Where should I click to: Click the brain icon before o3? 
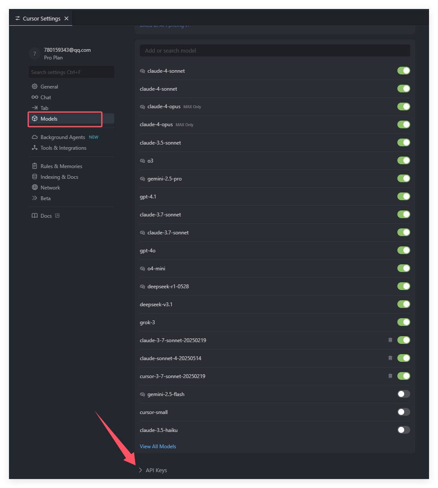point(142,160)
